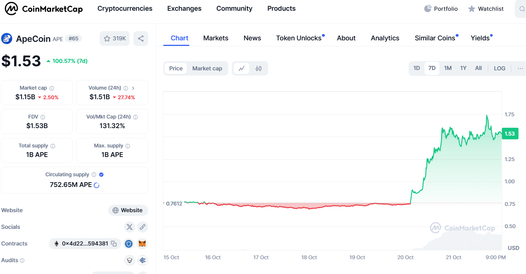Click the Total supply info icon
Image resolution: width=526 pixels, height=274 pixels.
(53, 146)
